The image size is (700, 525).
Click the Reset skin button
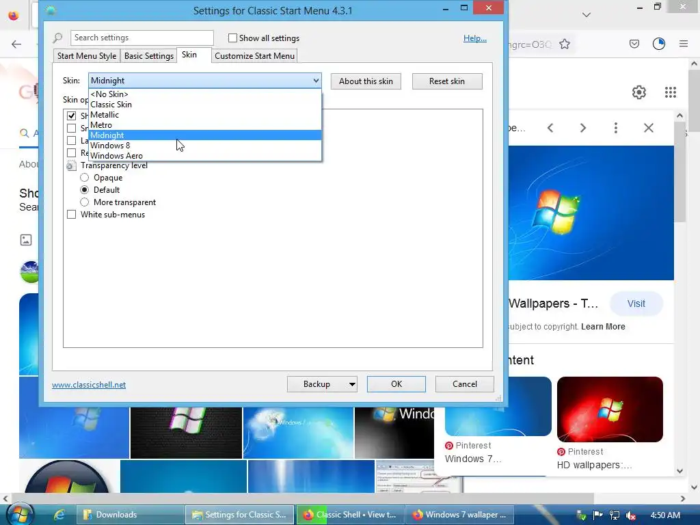(x=447, y=81)
